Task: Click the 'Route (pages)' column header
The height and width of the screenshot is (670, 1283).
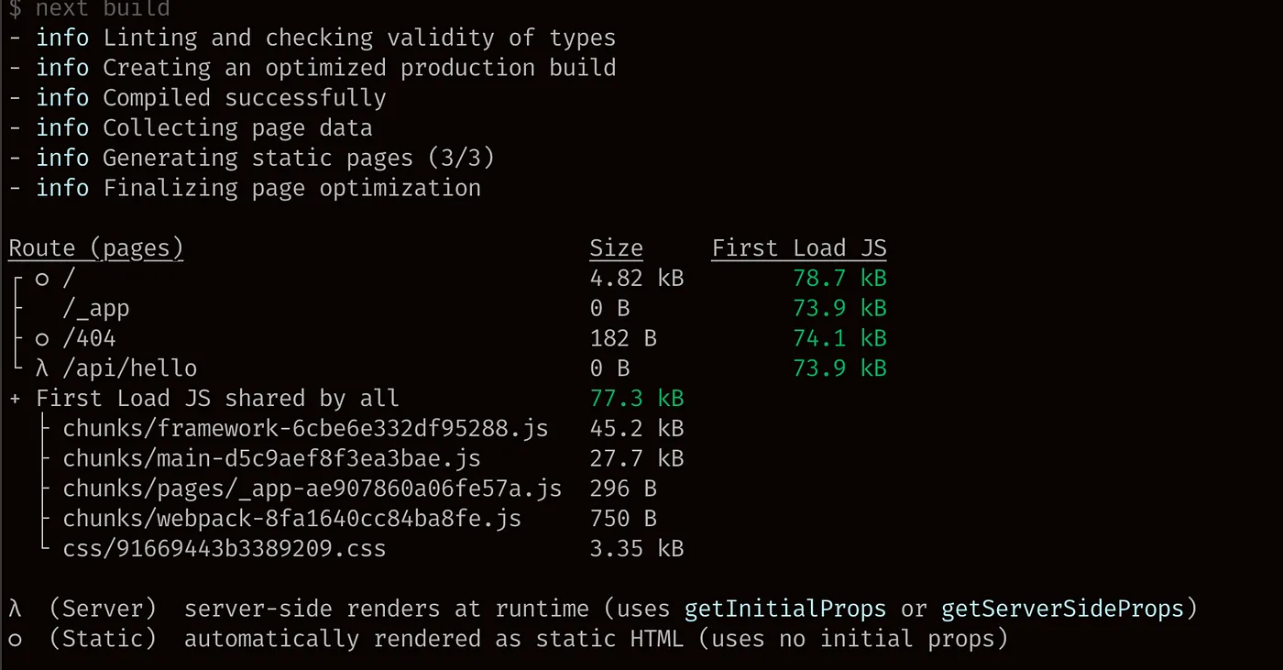Action: pos(96,248)
